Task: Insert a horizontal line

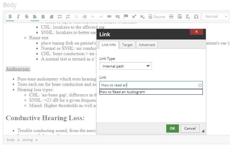Action: point(171,17)
